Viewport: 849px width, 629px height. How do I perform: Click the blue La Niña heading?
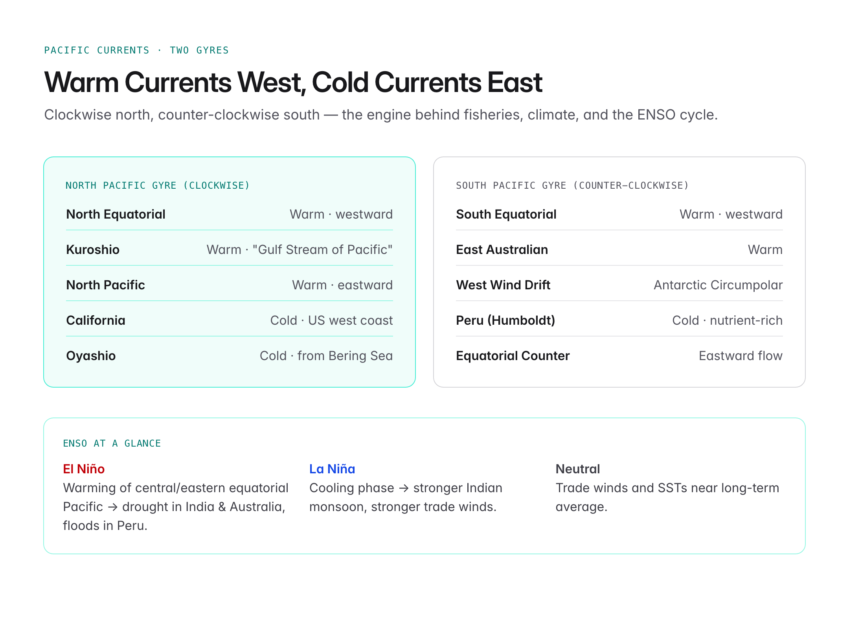pos(332,469)
